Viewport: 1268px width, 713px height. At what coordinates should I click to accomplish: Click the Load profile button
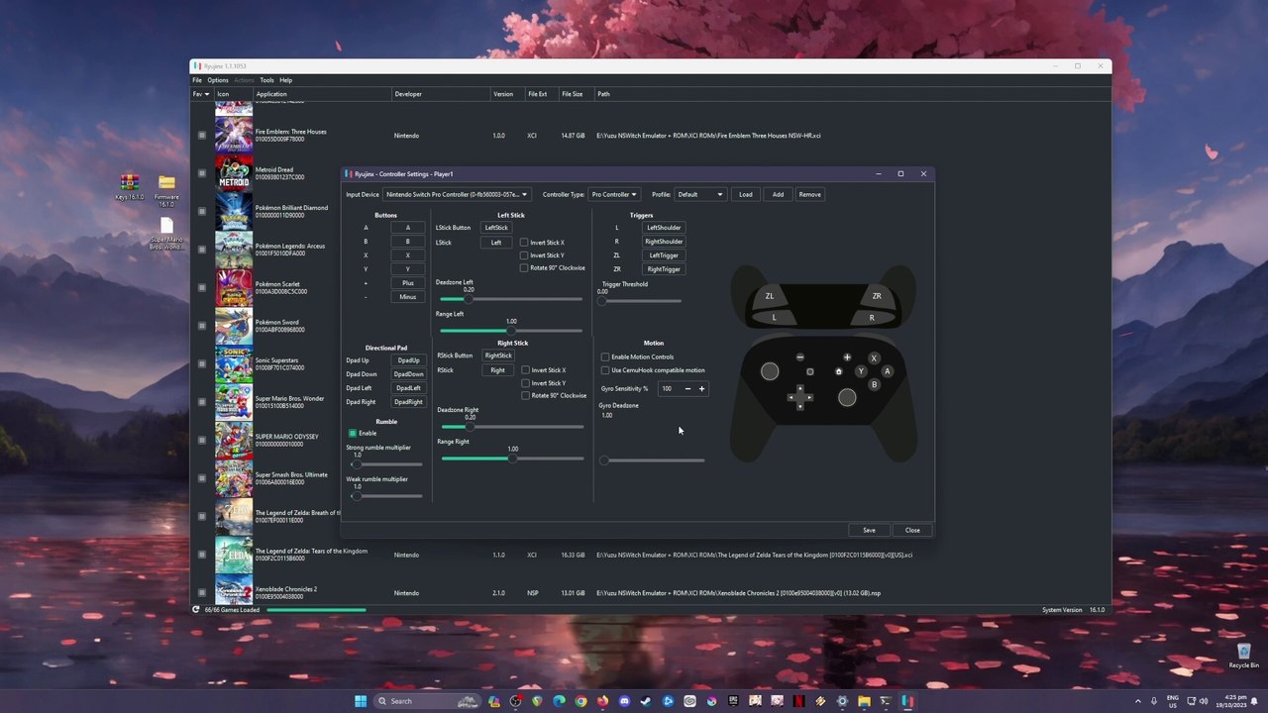746,194
